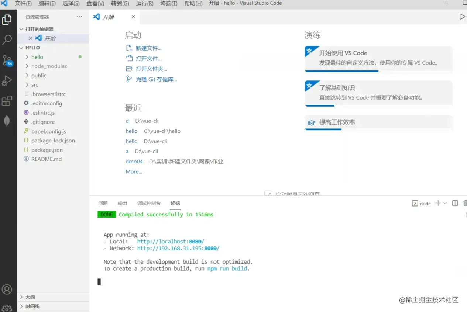Collapse the 打开的编辑器 section

[x=21, y=29]
